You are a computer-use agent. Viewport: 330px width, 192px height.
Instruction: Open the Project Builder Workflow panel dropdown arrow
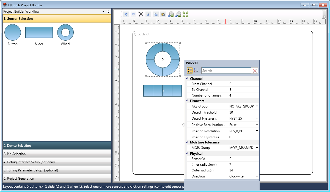pyautogui.click(x=103, y=12)
